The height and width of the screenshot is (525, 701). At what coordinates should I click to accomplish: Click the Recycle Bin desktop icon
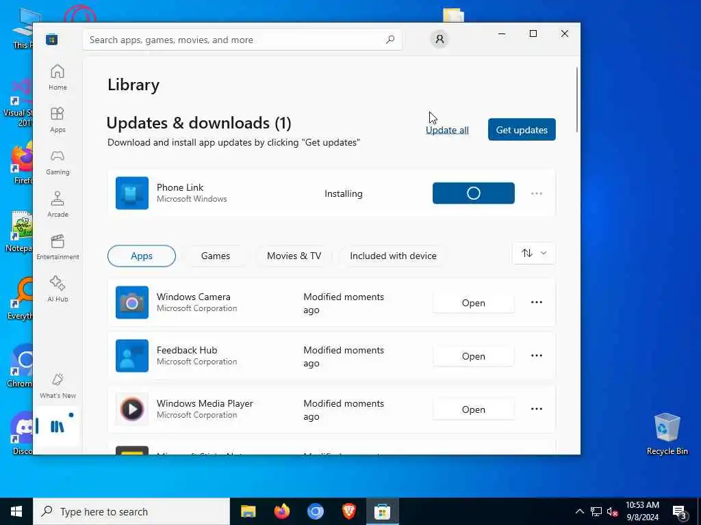(667, 434)
